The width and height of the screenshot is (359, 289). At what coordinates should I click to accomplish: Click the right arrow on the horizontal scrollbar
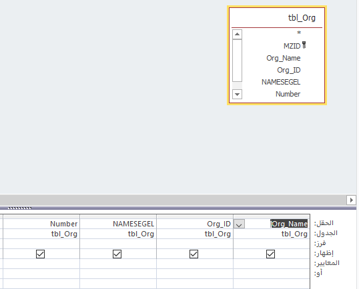coord(351,200)
